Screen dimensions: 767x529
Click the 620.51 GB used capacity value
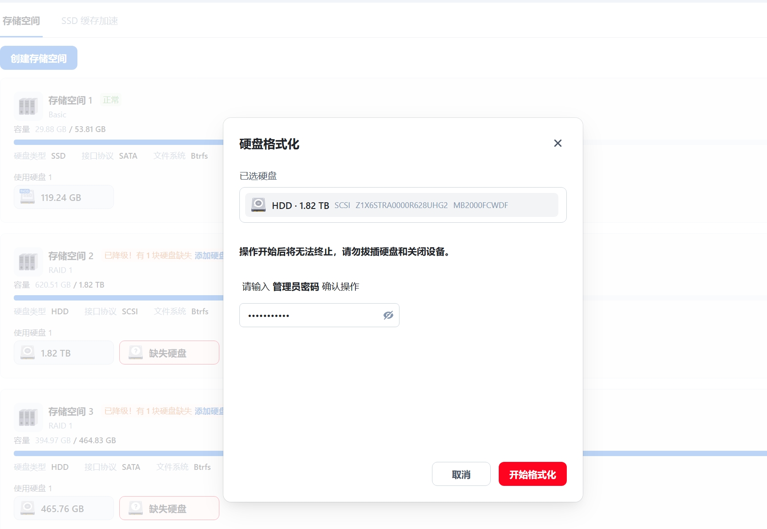(x=53, y=285)
